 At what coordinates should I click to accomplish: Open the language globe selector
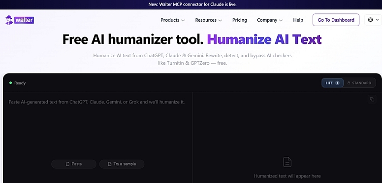point(373,20)
